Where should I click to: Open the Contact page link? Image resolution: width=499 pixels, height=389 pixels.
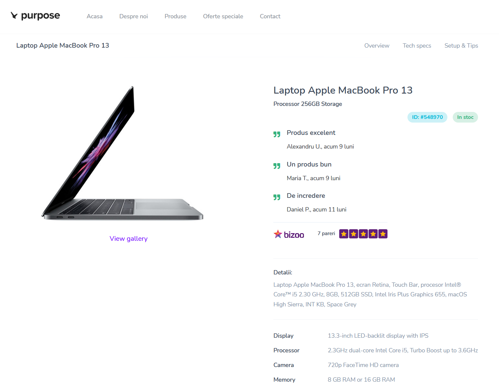click(270, 16)
